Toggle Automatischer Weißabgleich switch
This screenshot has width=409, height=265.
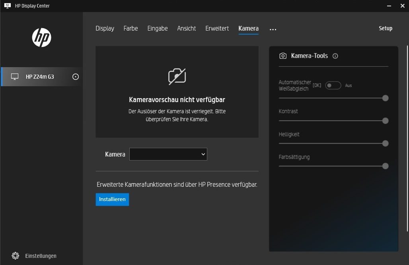(333, 85)
